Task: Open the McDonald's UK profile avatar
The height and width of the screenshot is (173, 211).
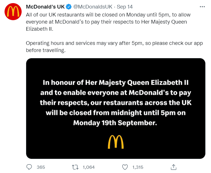Action: pos(13,12)
